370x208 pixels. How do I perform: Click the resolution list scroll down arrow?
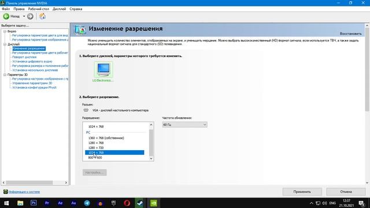point(151,158)
